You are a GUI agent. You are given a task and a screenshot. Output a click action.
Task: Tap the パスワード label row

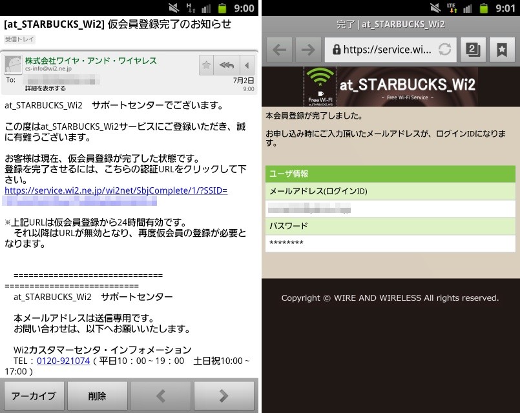tap(390, 226)
